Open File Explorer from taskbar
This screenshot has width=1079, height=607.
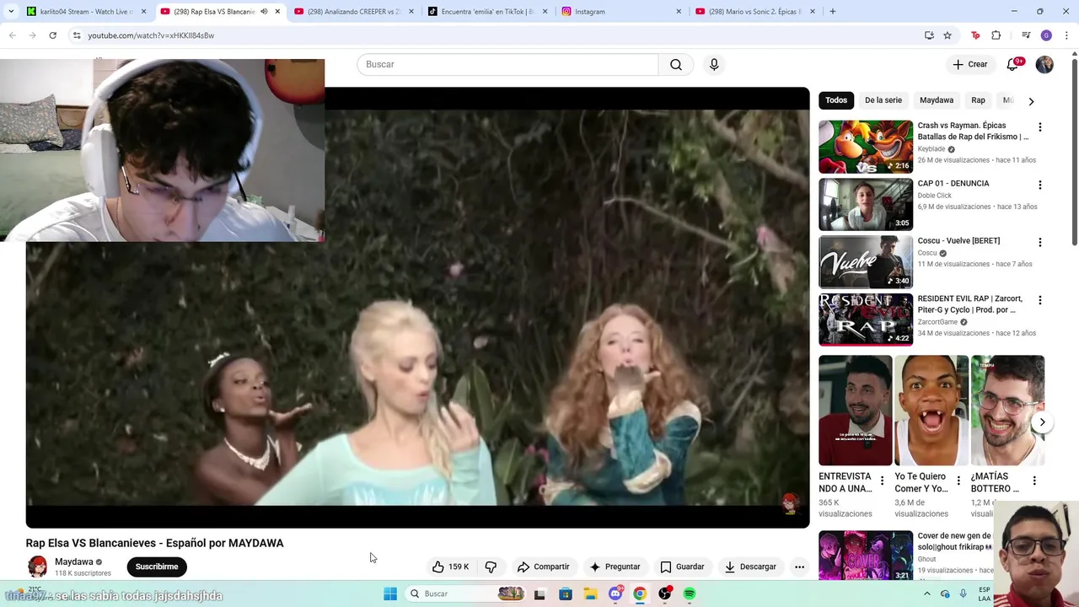[x=590, y=594]
